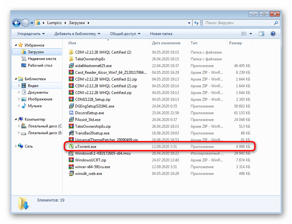Click 4 998 КБ size of uTorrent
Image resolution: width=292 pixels, height=224 pixels.
click(243, 147)
